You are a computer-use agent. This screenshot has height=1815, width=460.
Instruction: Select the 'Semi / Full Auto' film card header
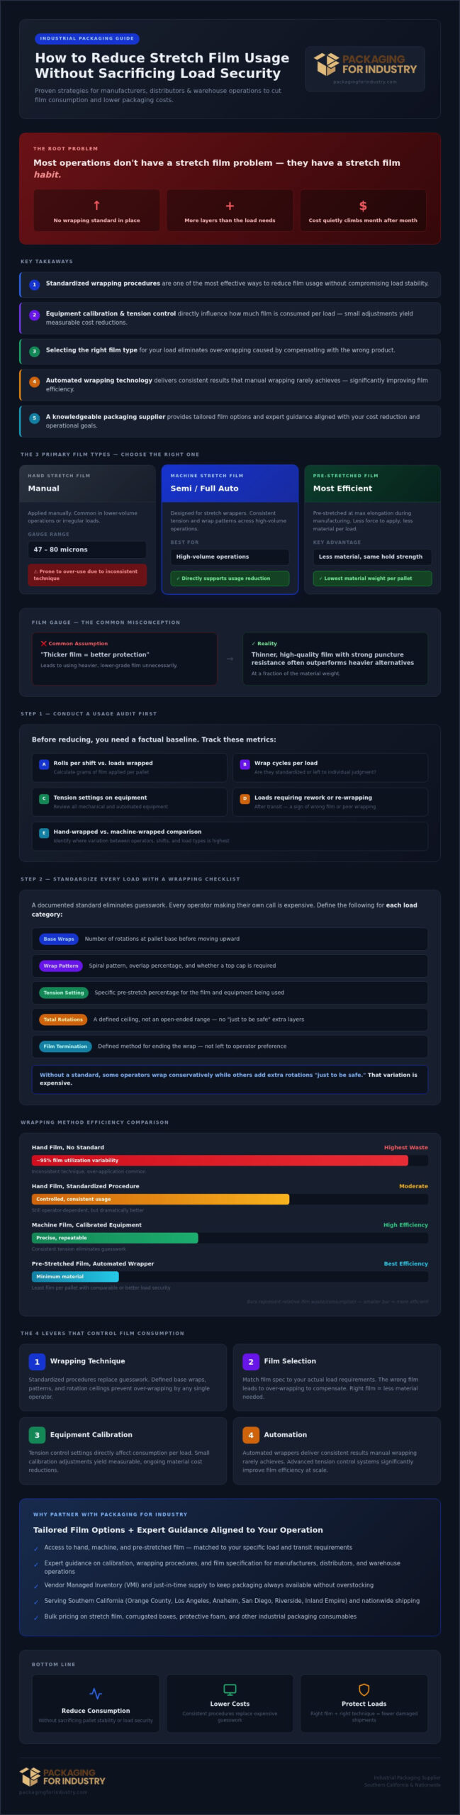(x=230, y=483)
